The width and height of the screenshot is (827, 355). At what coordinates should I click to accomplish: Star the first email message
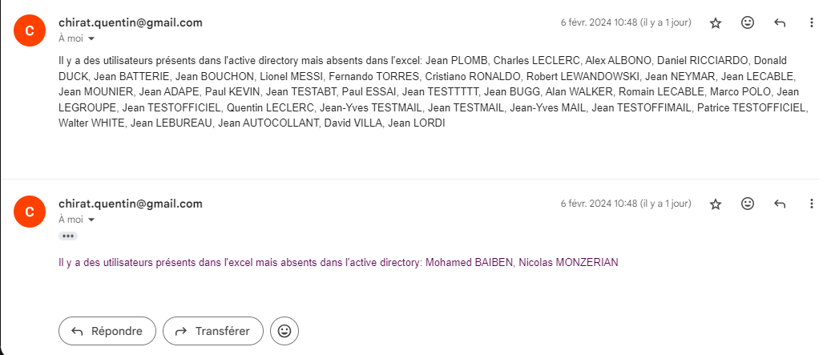coord(715,23)
